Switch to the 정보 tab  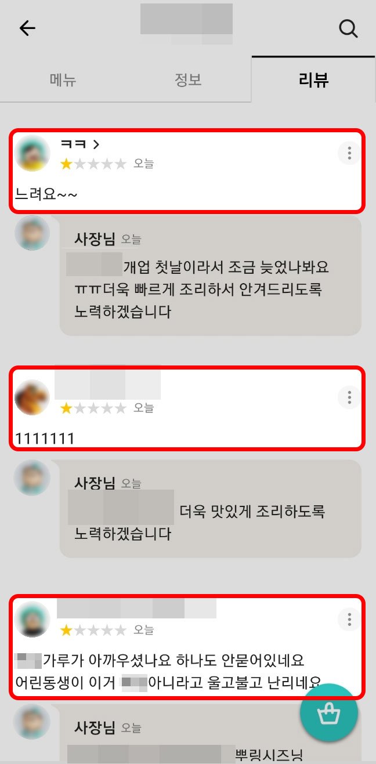click(188, 79)
